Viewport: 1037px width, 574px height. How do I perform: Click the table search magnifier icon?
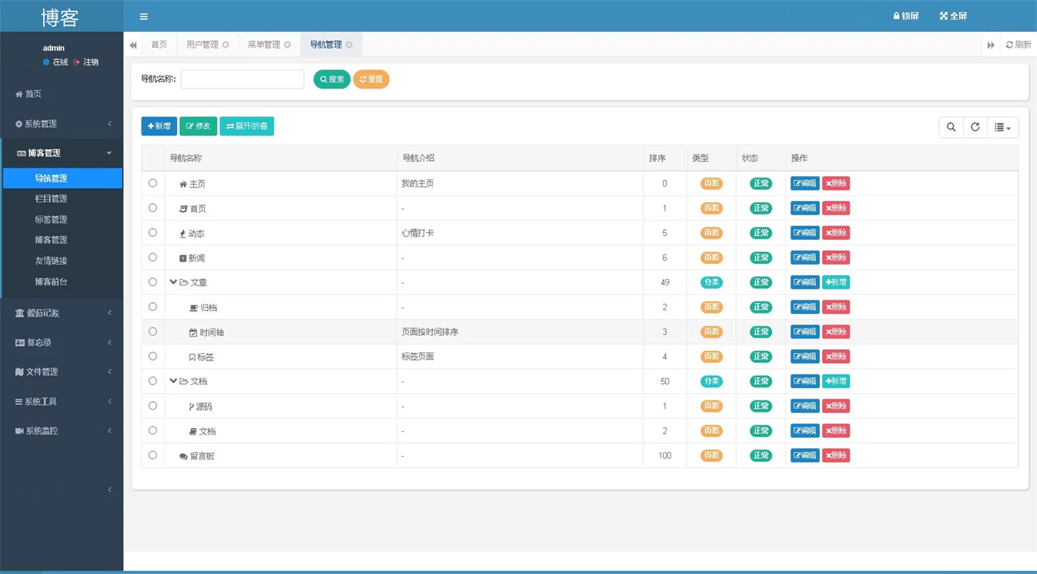[x=951, y=127]
